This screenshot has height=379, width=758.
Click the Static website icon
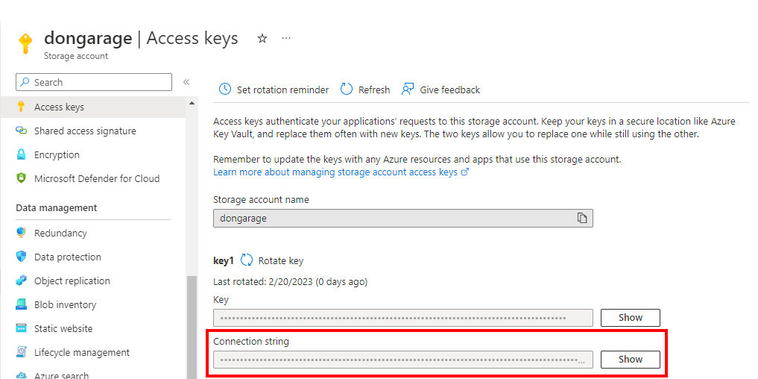click(x=21, y=328)
